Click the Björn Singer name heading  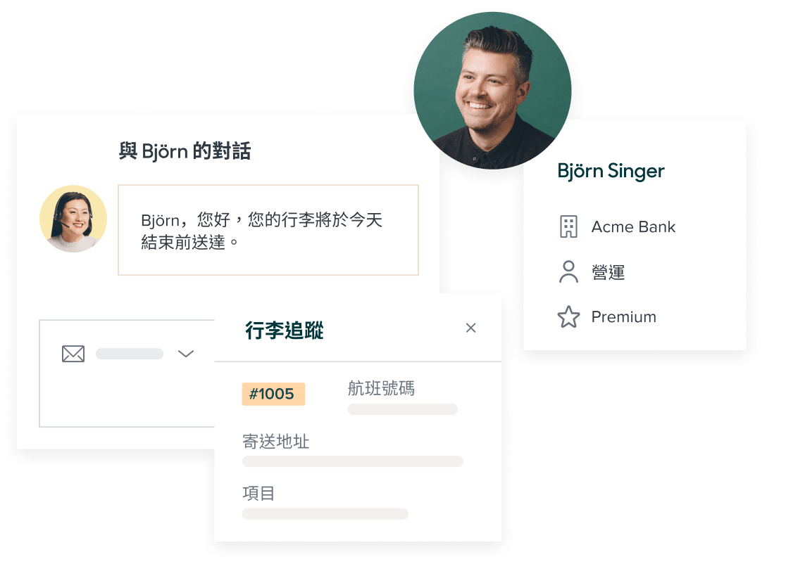pyautogui.click(x=611, y=171)
